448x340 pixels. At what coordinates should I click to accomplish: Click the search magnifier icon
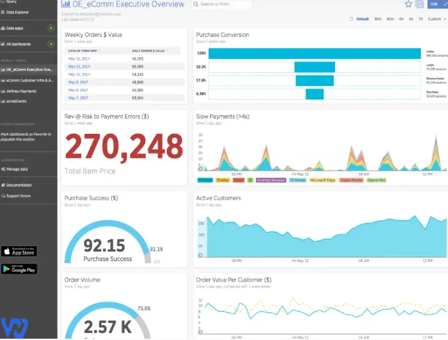tap(196, 4)
